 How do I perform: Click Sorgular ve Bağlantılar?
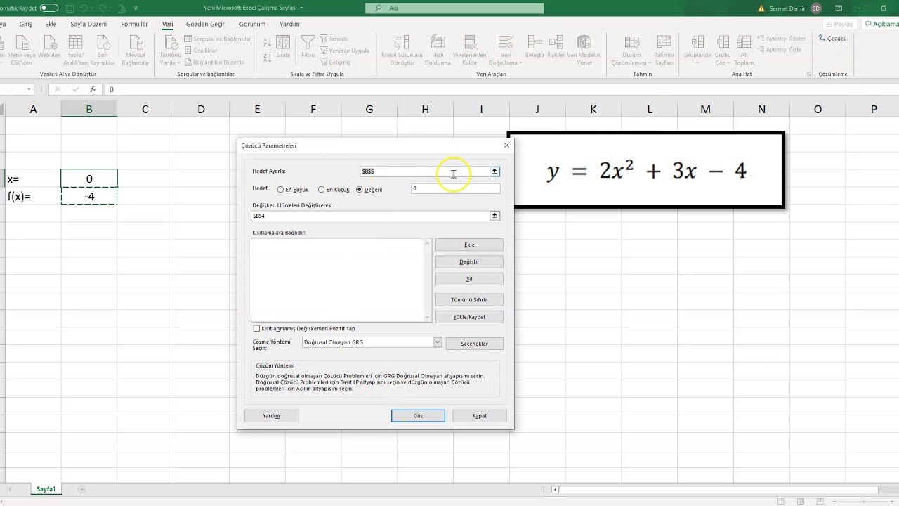pyautogui.click(x=218, y=39)
